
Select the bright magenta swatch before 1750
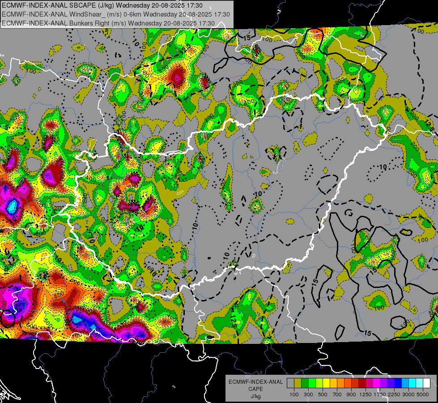tap(377, 383)
